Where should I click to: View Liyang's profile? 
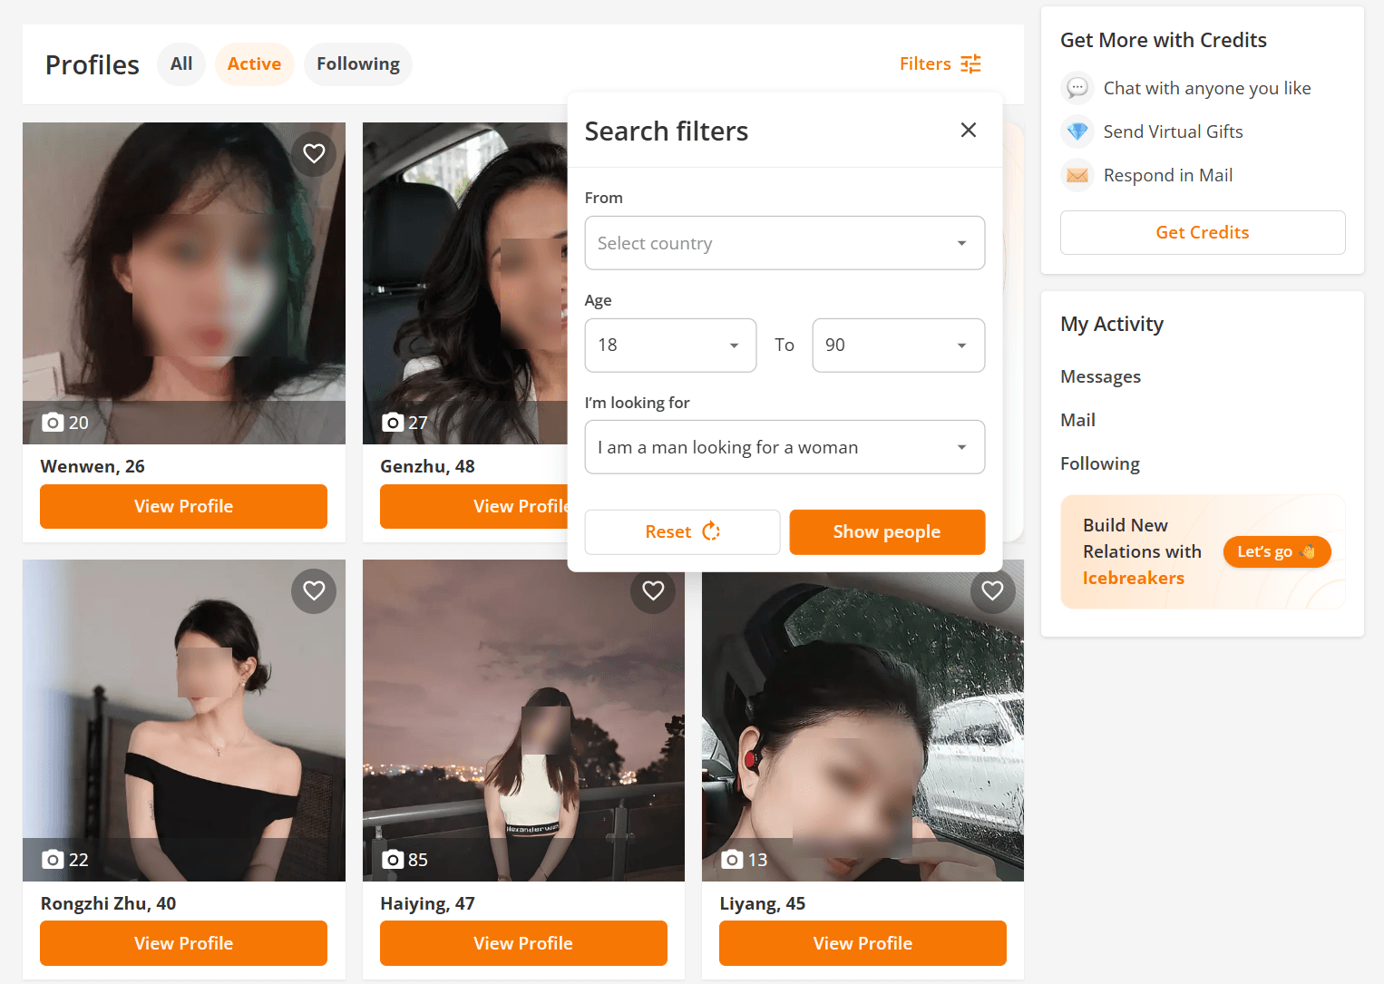click(863, 943)
